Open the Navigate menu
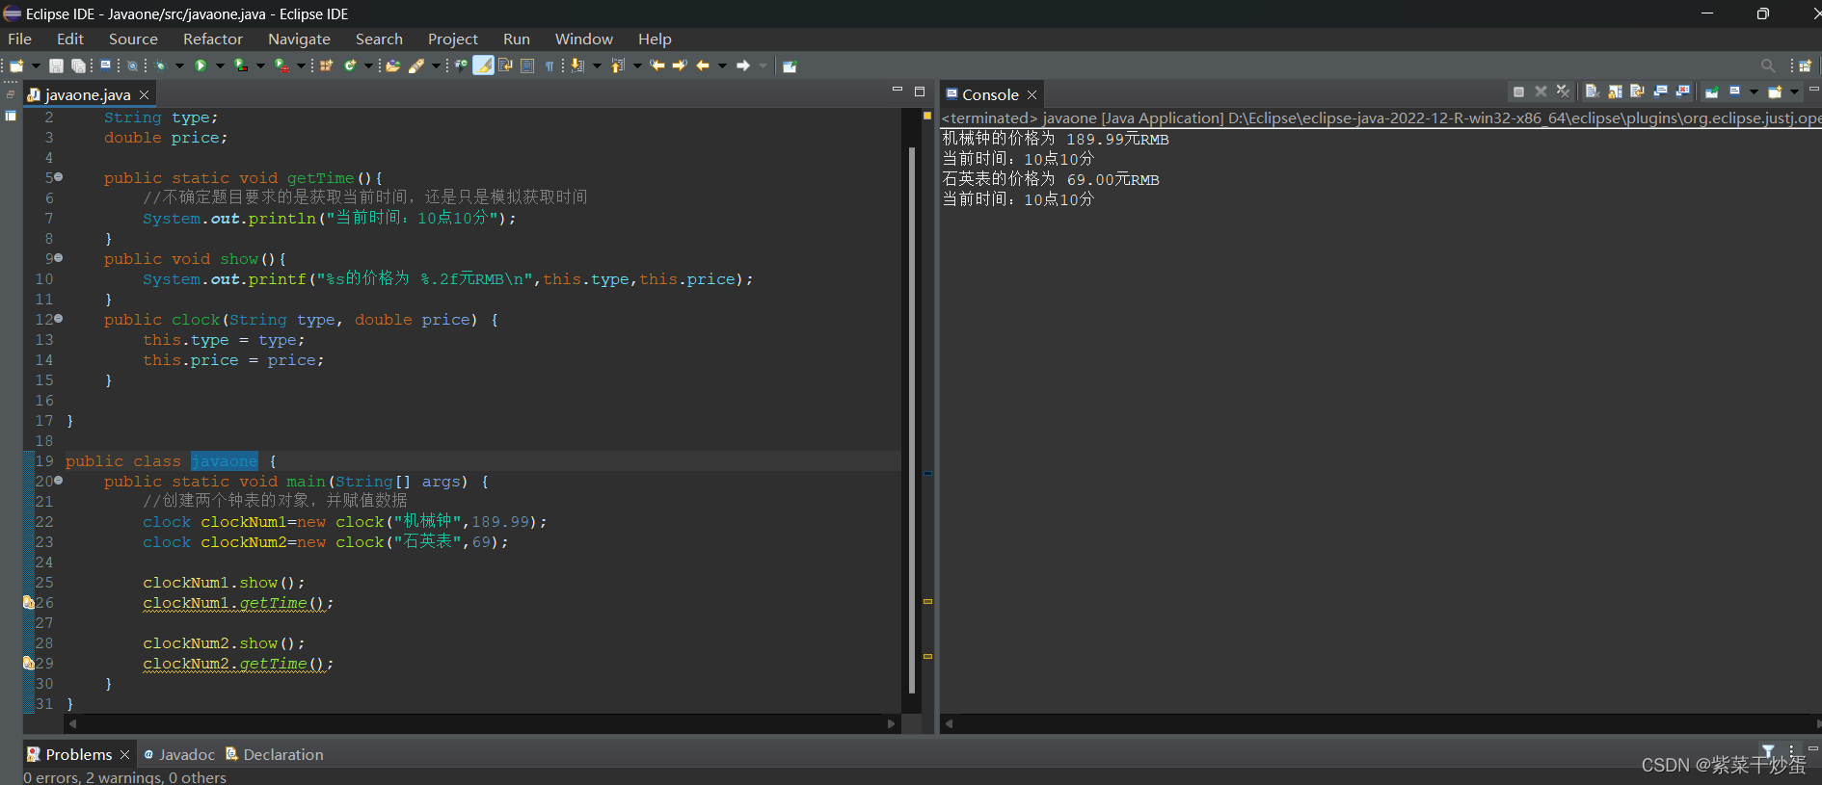 [299, 39]
